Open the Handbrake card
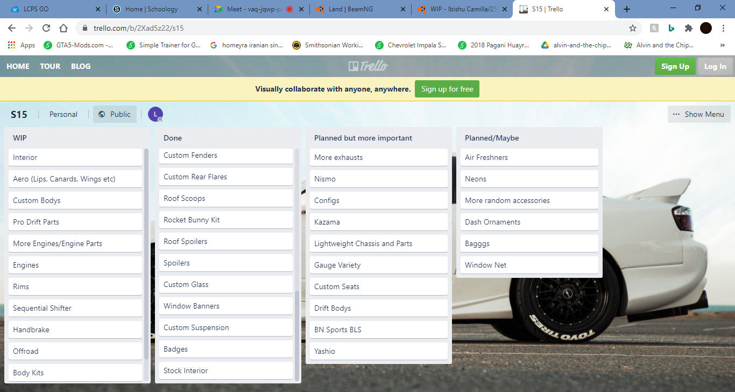The image size is (735, 392). (75, 330)
